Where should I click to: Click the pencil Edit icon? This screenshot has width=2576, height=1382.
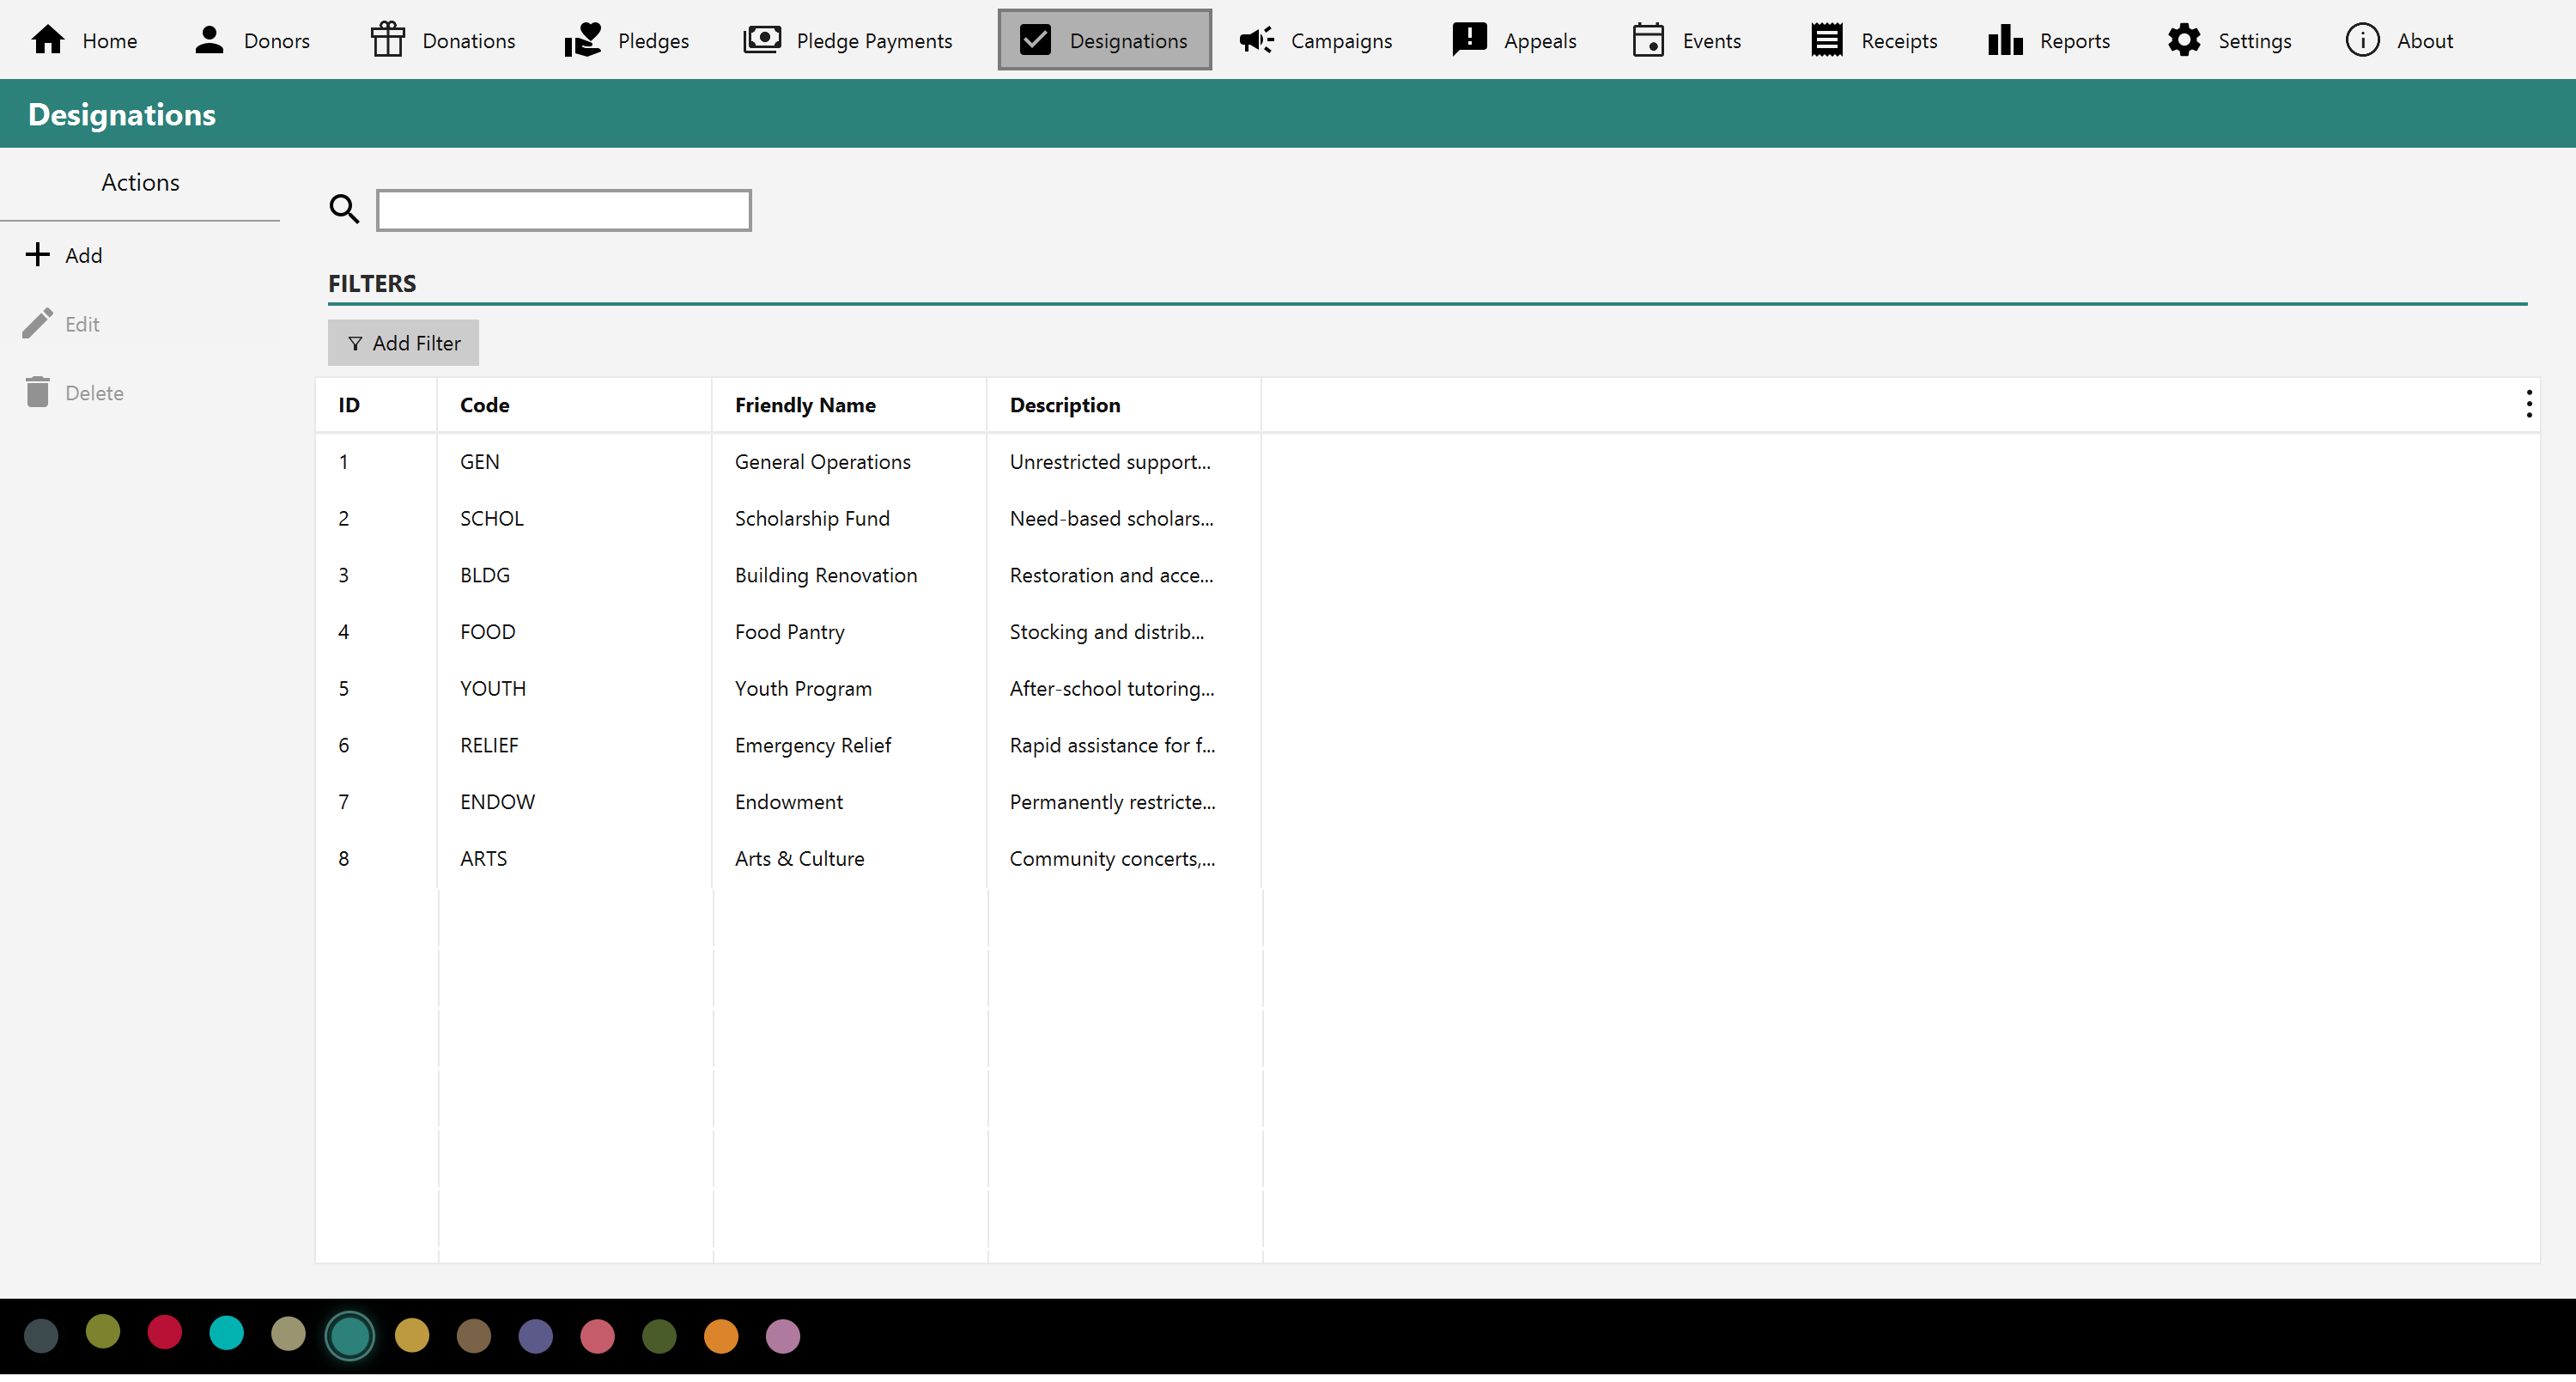coord(37,324)
